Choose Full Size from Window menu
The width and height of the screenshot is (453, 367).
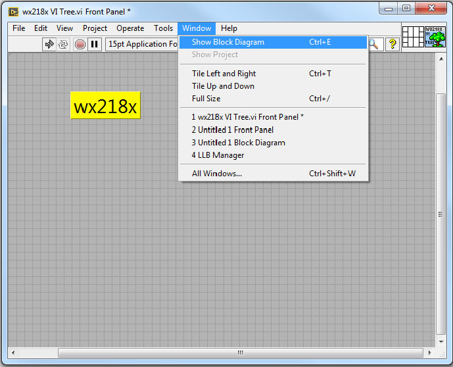tap(206, 99)
